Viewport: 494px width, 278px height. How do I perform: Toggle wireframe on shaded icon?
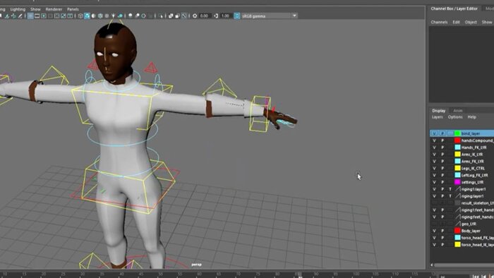click(x=100, y=16)
